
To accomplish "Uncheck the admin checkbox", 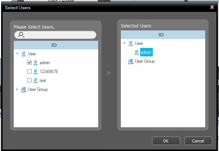I will click(29, 63).
